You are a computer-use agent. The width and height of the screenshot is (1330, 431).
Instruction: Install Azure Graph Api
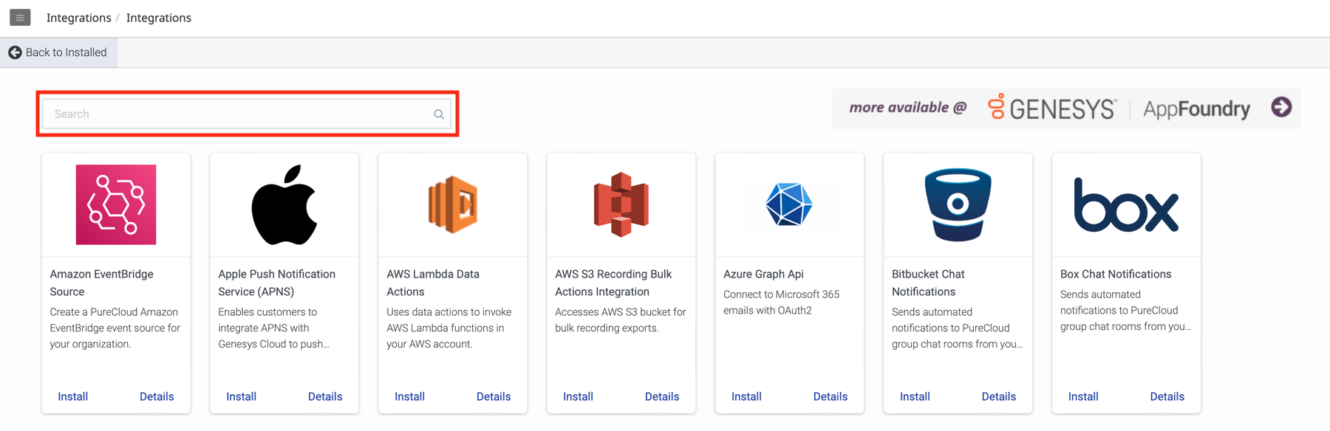pos(747,396)
